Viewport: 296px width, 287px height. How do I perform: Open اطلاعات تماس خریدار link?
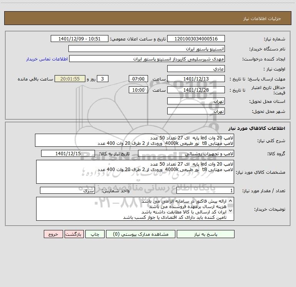click(47, 59)
